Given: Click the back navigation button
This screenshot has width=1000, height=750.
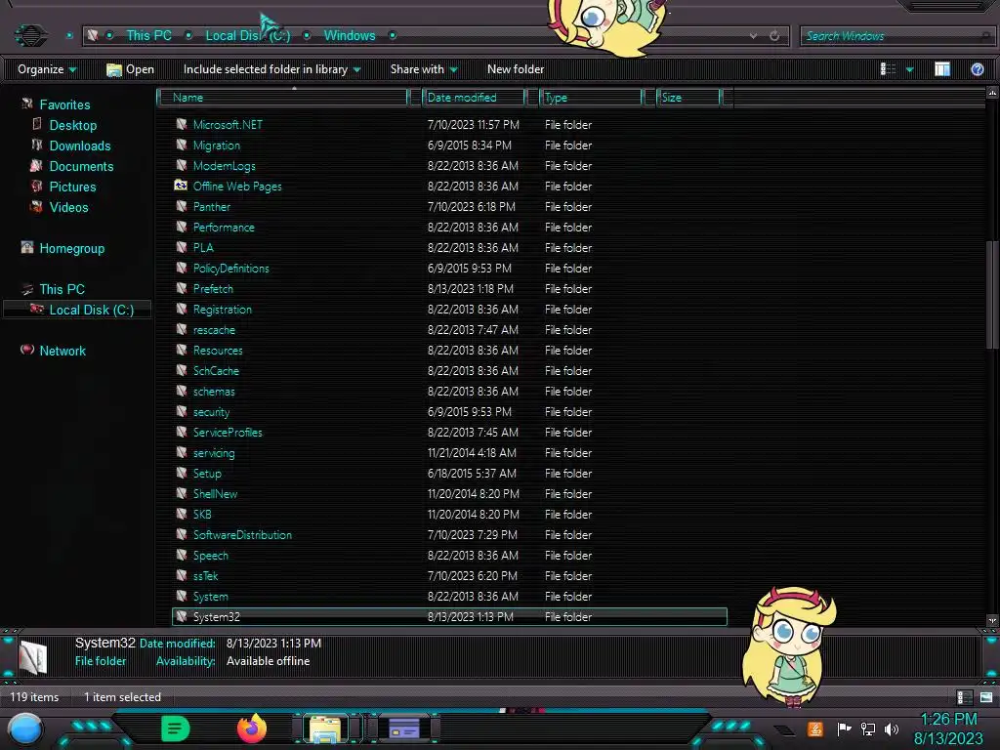Looking at the screenshot, I should point(30,36).
